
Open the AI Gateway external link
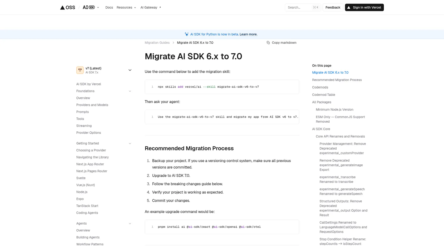(151, 8)
